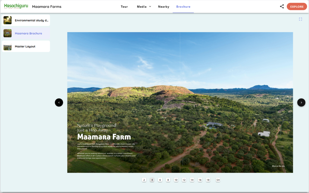Jump to brochure page 14
The height and width of the screenshot is (193, 309).
(192, 180)
